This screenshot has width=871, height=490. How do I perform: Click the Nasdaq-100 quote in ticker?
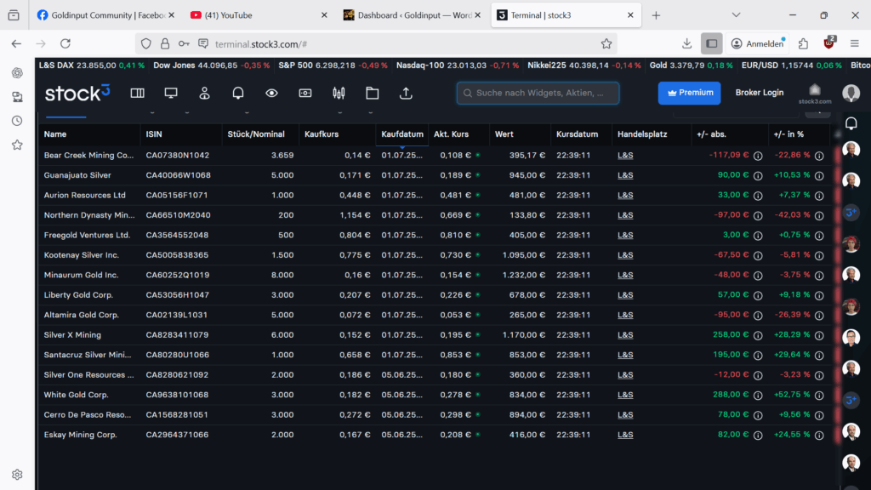(x=457, y=66)
